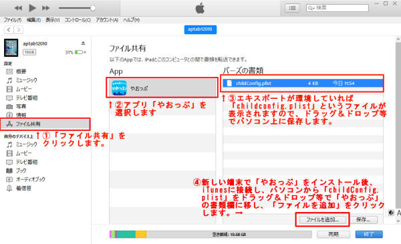Click the camera icon beside 写真
This screenshot has width=401, height=244.
point(9,106)
